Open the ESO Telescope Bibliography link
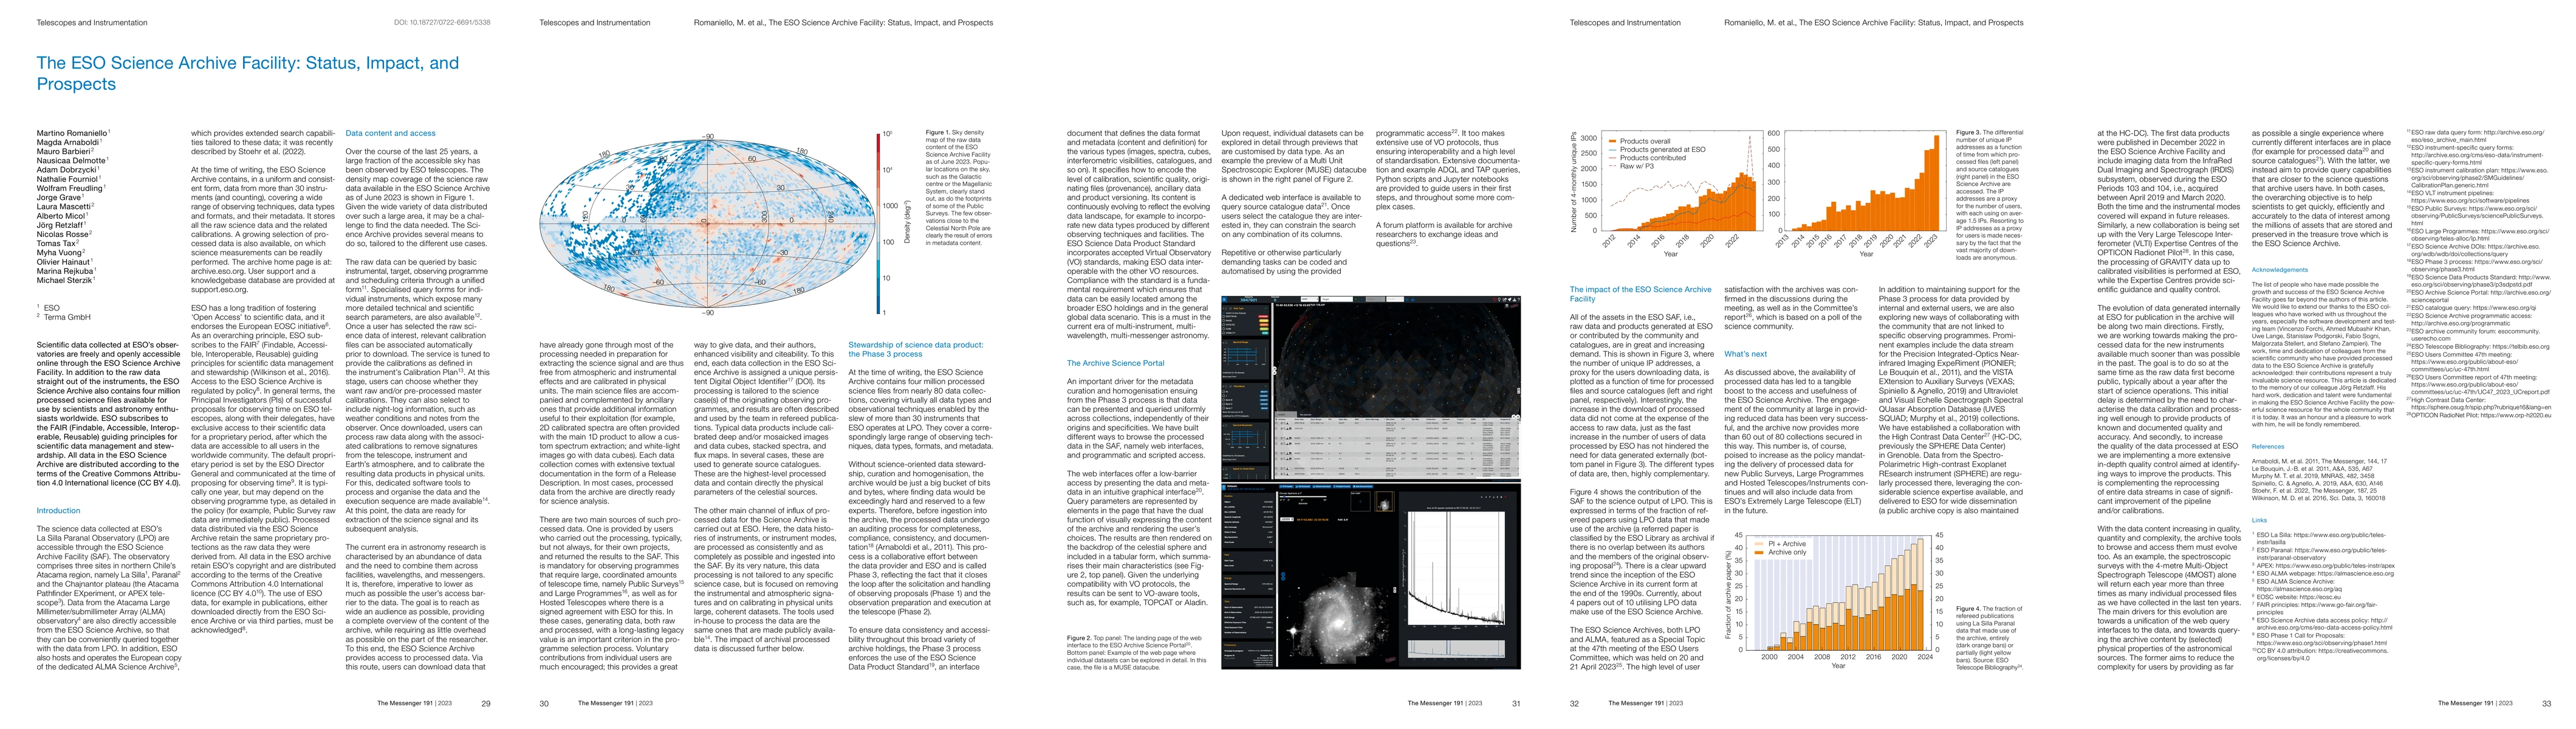The width and height of the screenshot is (2576, 729). pos(2477,346)
